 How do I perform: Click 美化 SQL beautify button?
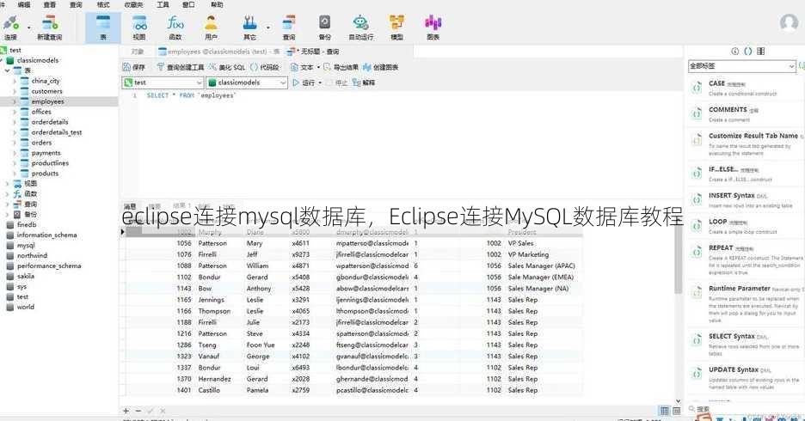click(227, 67)
